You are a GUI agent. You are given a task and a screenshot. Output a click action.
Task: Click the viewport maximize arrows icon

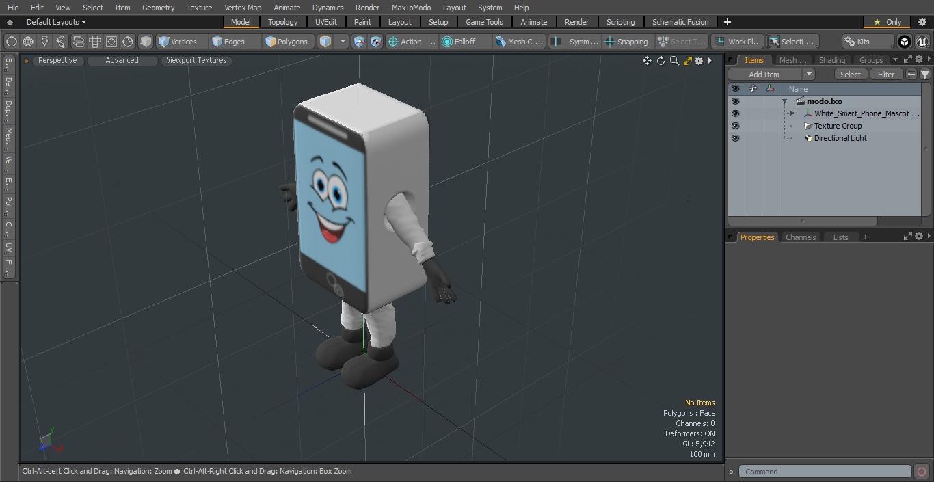[x=687, y=61]
